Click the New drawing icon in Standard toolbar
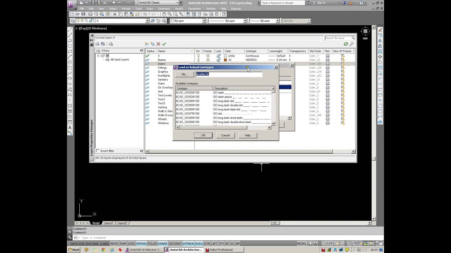451x253 pixels. [72, 14]
